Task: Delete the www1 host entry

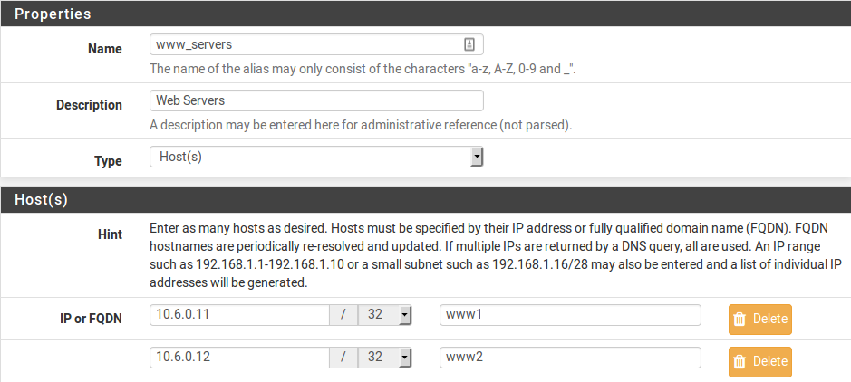Action: [760, 319]
